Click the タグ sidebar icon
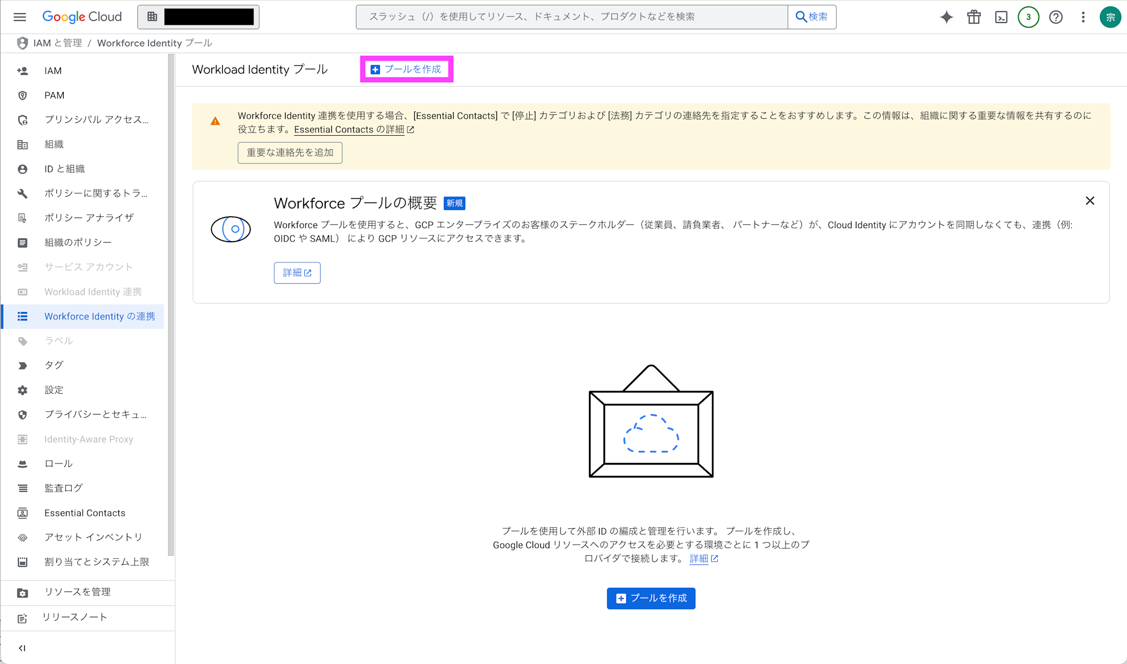The width and height of the screenshot is (1127, 664). pos(23,366)
